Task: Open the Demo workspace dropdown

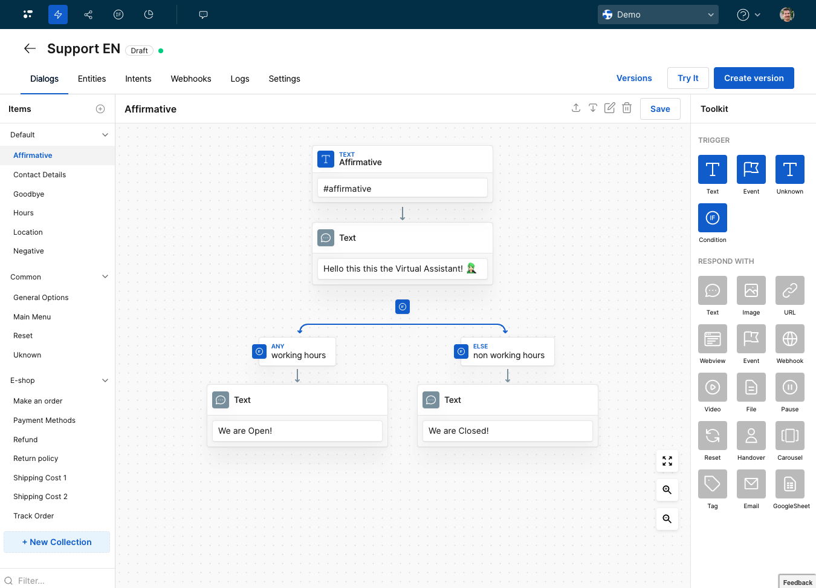Action: [658, 15]
